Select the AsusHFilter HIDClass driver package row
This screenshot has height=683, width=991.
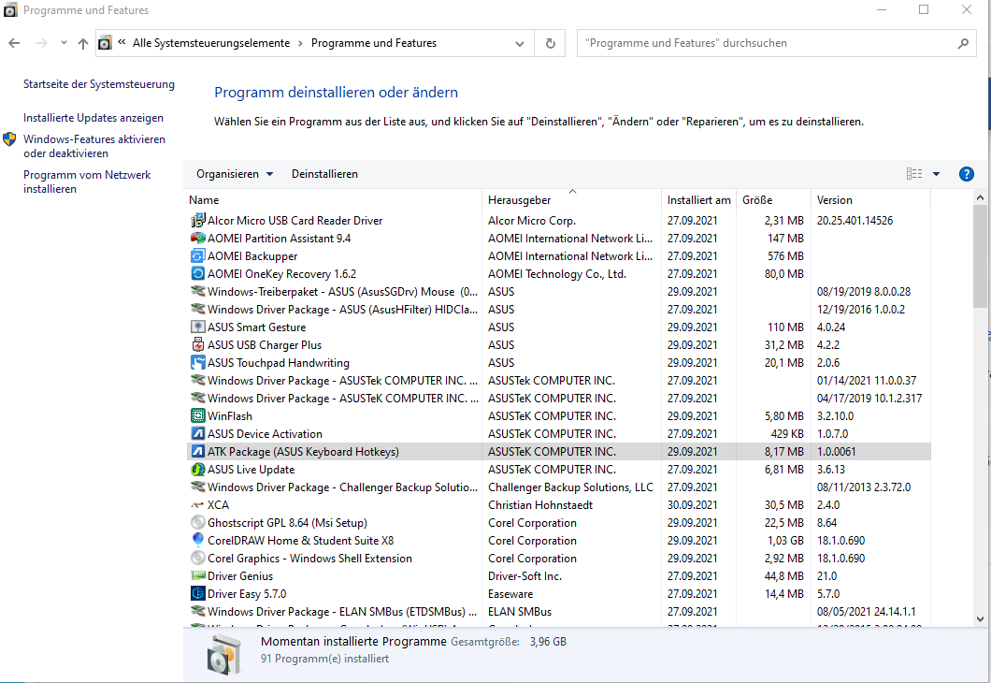pos(559,310)
